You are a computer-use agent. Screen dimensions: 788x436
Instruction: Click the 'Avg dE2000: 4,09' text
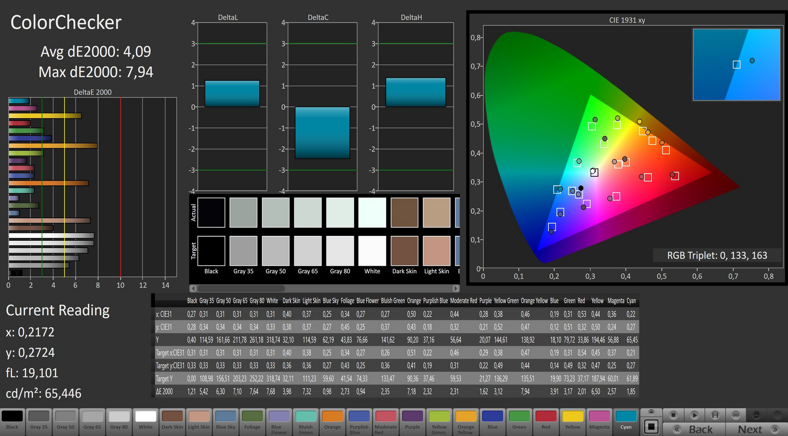pos(96,52)
